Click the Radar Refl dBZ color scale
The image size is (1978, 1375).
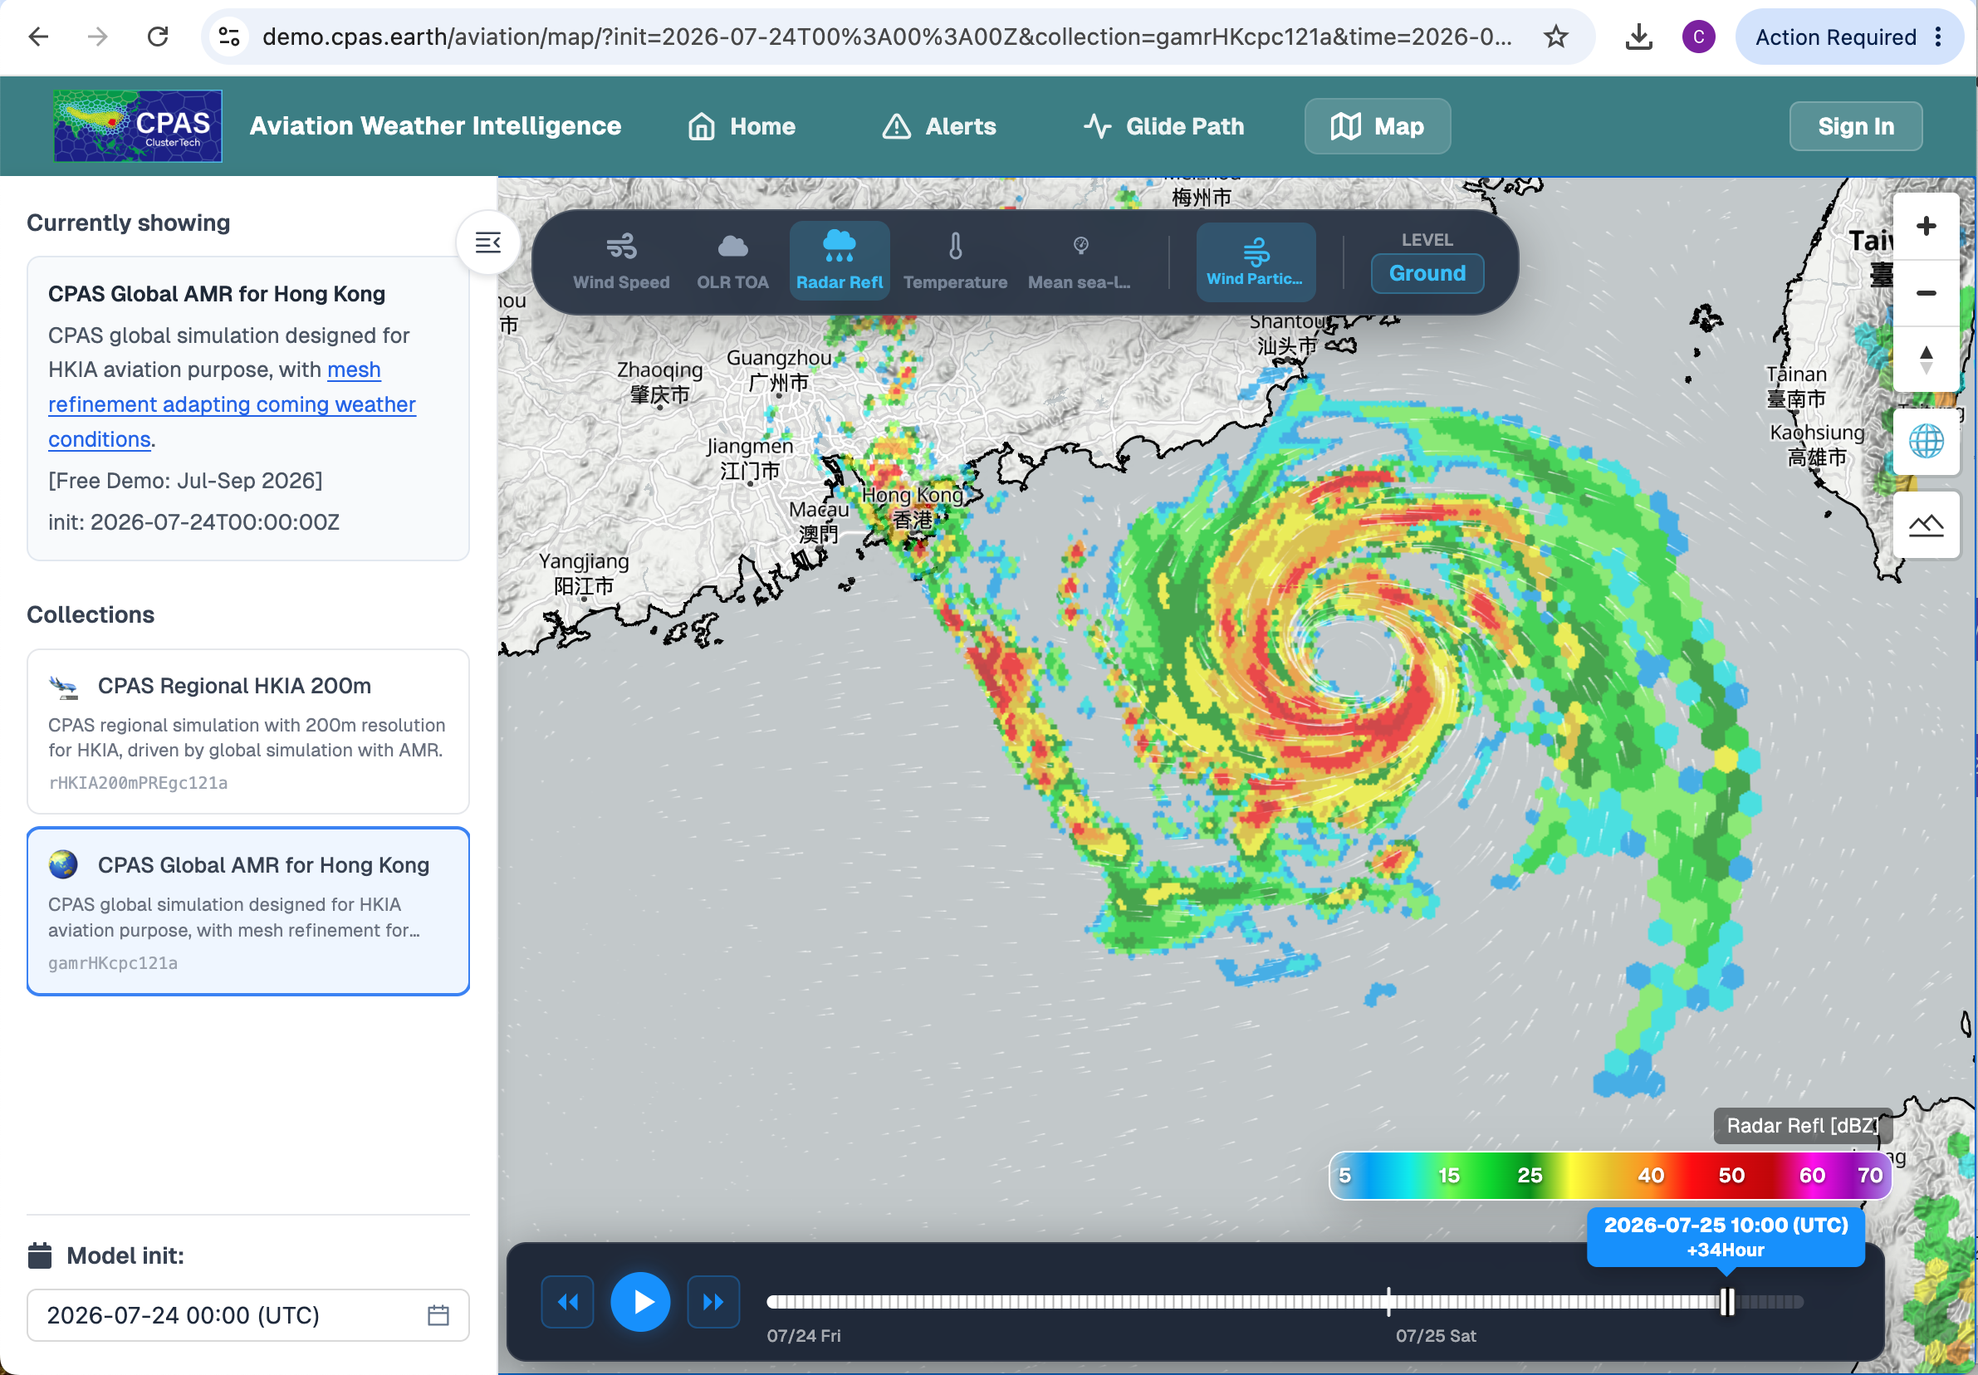(x=1609, y=1175)
